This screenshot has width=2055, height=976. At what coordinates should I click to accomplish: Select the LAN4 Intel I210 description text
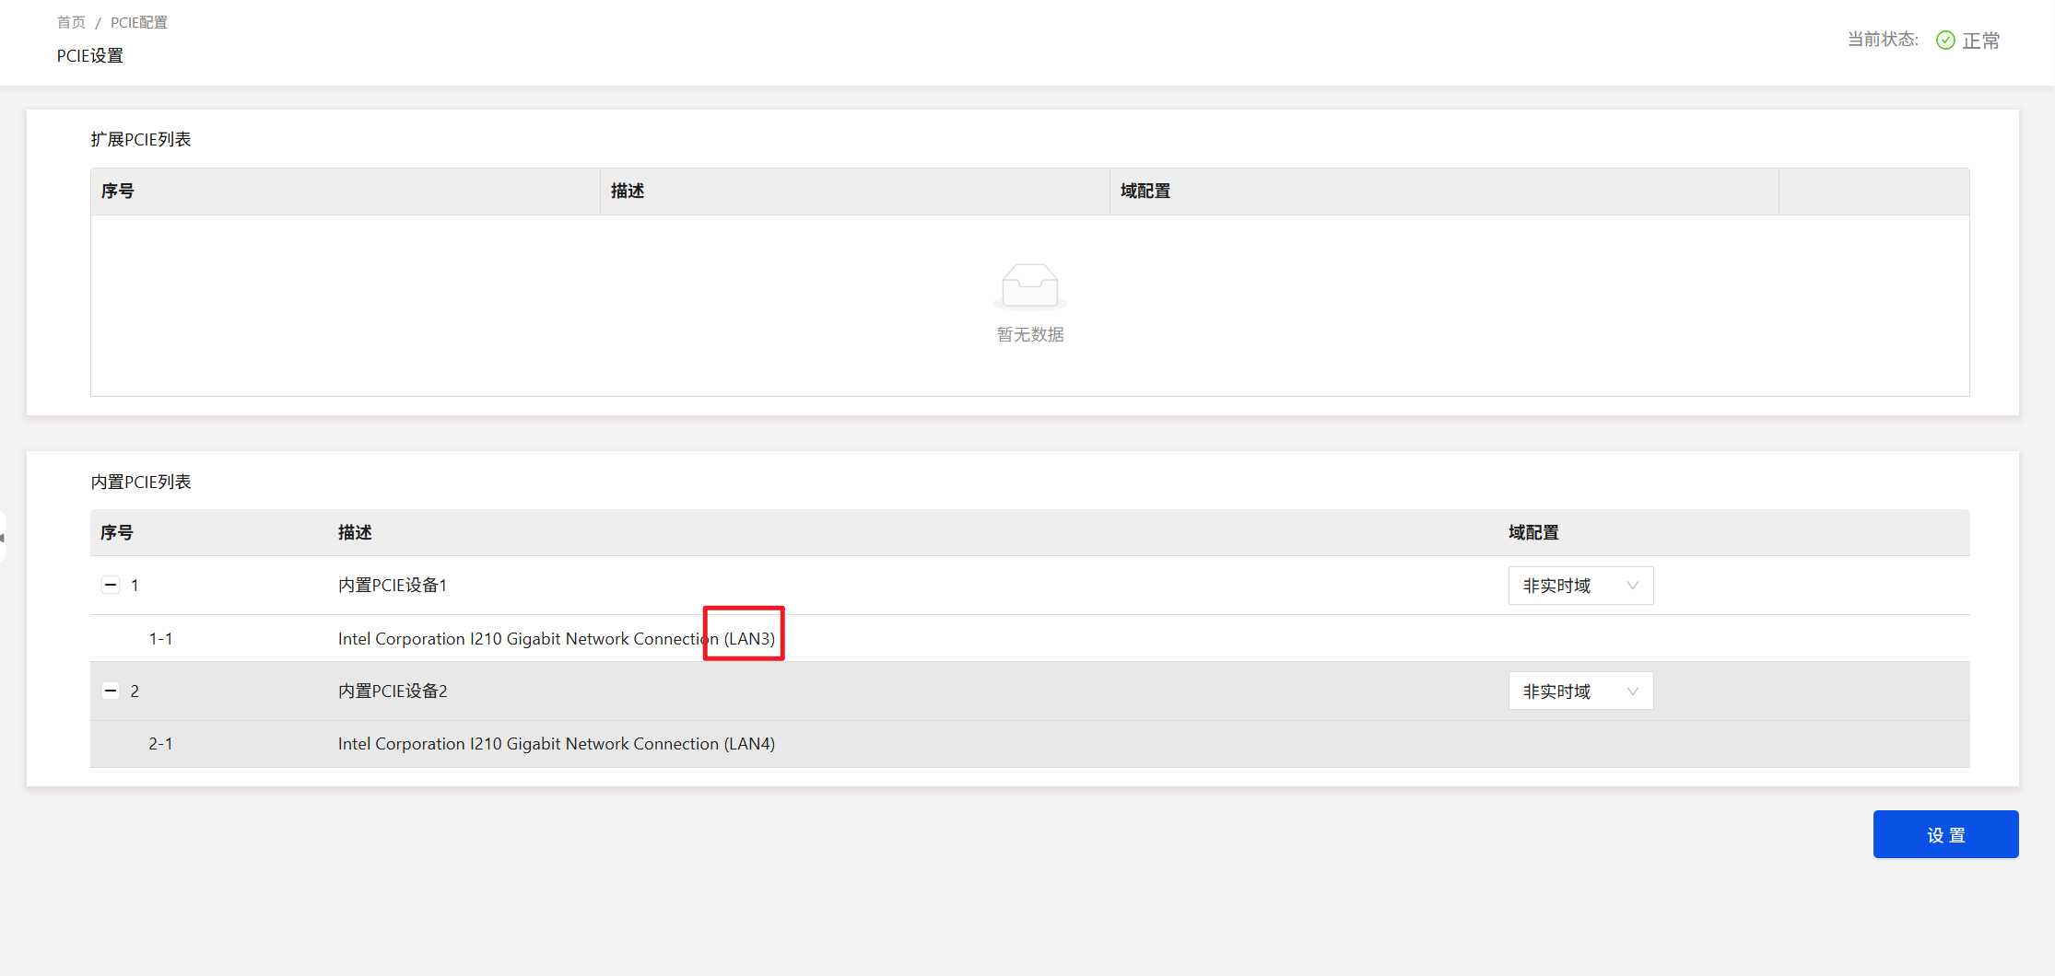pos(557,743)
